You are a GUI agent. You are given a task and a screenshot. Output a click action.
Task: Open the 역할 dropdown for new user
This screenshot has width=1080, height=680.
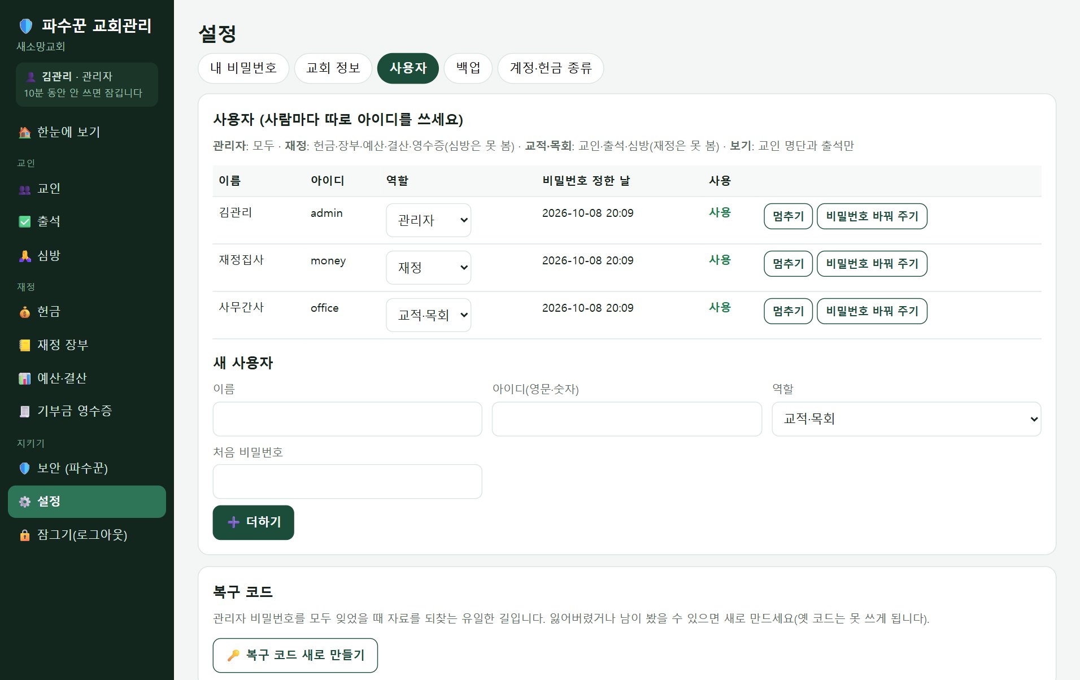(906, 419)
